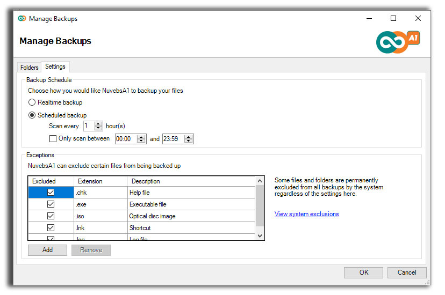Viewport: 445px width, 295px height.
Task: Increase the 00:00 start time spinner
Action: click(141, 137)
